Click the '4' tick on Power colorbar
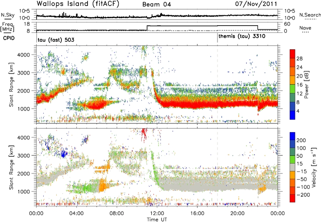 point(298,111)
